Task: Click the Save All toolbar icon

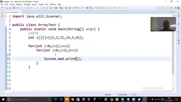Action: 10,8
